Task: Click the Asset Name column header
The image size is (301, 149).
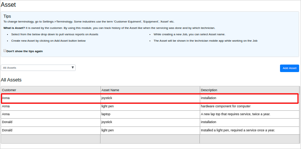Action: (110, 90)
